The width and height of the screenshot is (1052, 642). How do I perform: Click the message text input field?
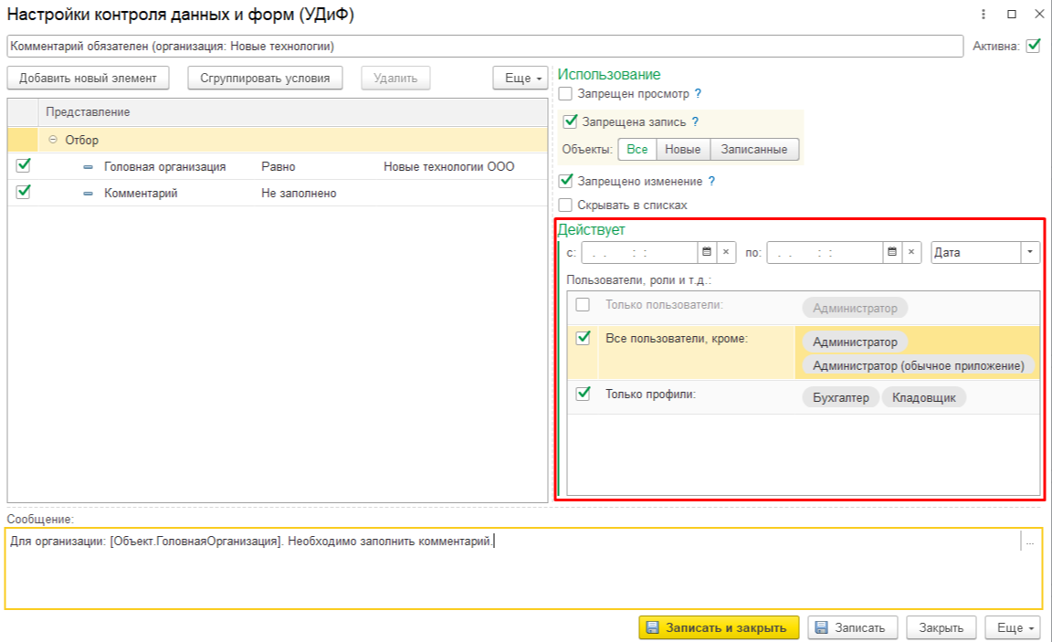[x=511, y=566]
